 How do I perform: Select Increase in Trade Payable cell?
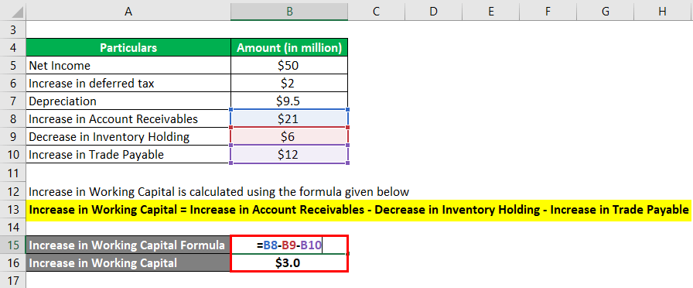[x=128, y=154]
